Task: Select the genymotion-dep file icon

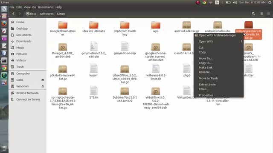Action: pyautogui.click(x=125, y=46)
